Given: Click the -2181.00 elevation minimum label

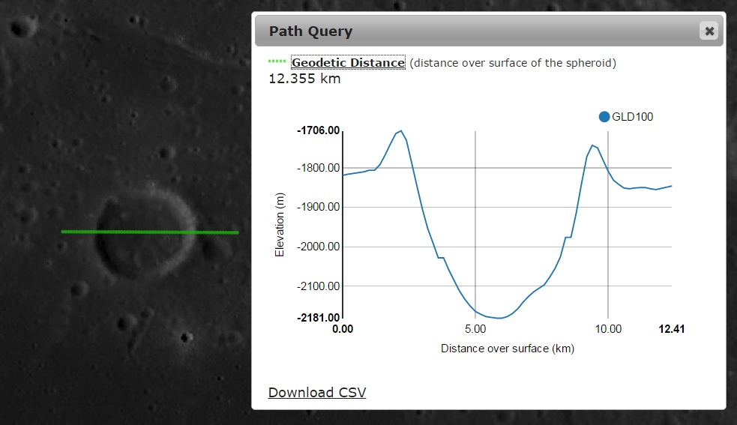Looking at the screenshot, I should pyautogui.click(x=319, y=318).
